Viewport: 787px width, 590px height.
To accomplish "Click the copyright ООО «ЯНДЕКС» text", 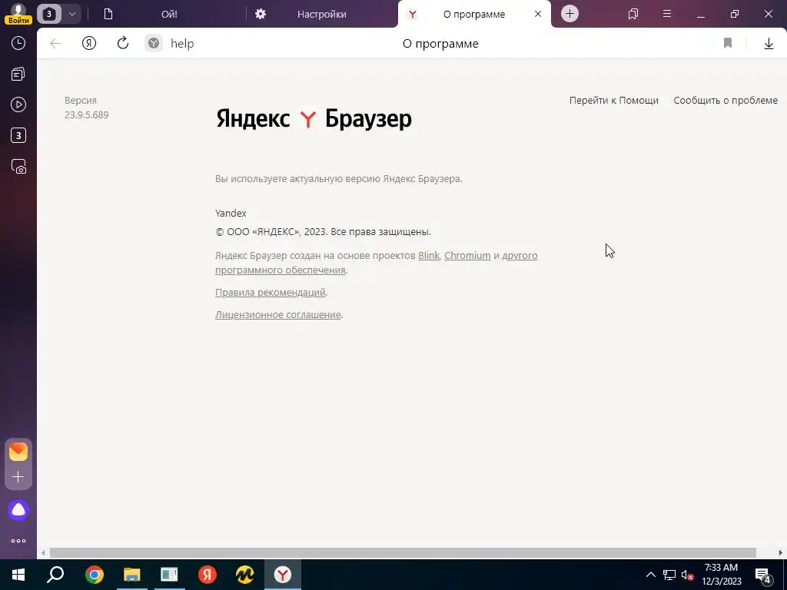I will click(x=324, y=232).
